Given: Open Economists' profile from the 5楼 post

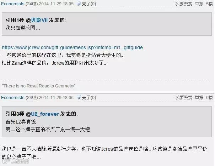Looking at the screenshot, I should point(13,4).
